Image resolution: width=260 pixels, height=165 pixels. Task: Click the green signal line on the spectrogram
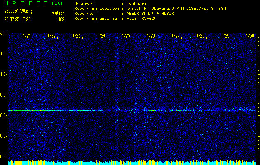click(132, 111)
